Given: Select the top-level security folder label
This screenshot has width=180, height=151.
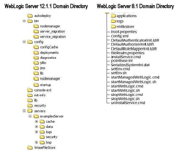Looking at the screenshot, I should point(40,105).
